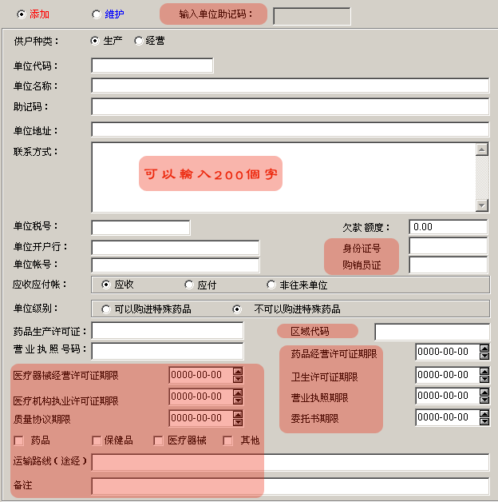This screenshot has height=502, width=498.
Task: Select the 添加 radio button
Action: pyautogui.click(x=22, y=14)
